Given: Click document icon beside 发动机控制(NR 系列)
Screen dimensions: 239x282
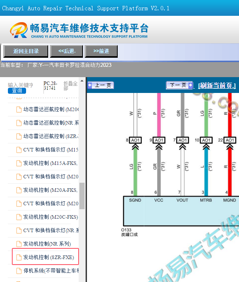Looking at the screenshot, I should [19, 244].
